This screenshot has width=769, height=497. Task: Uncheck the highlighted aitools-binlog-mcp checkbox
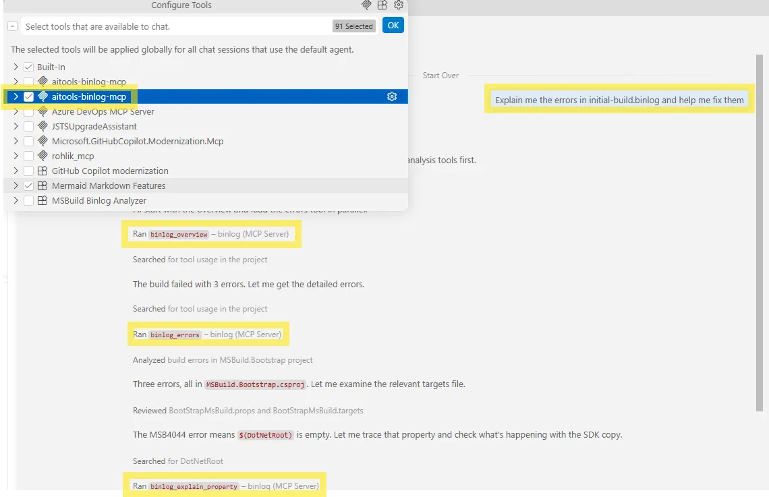(x=28, y=96)
